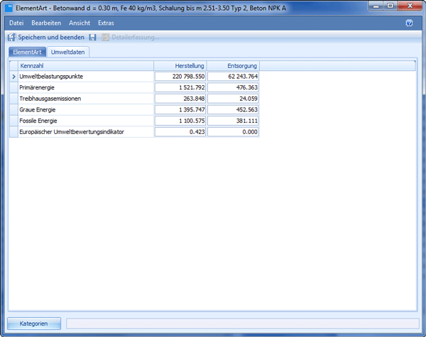Edit Entsorgung value 381.111
The height and width of the screenshot is (337, 426).
pos(233,121)
